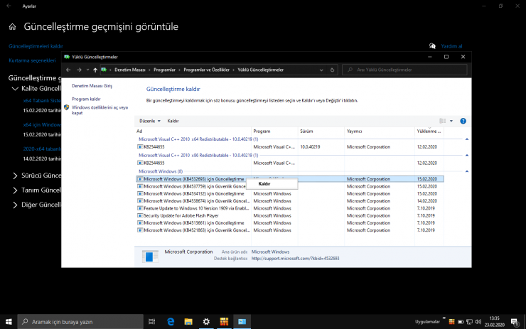This screenshot has width=526, height=329.
Task: Sort by the Ad column header
Action: (193, 131)
